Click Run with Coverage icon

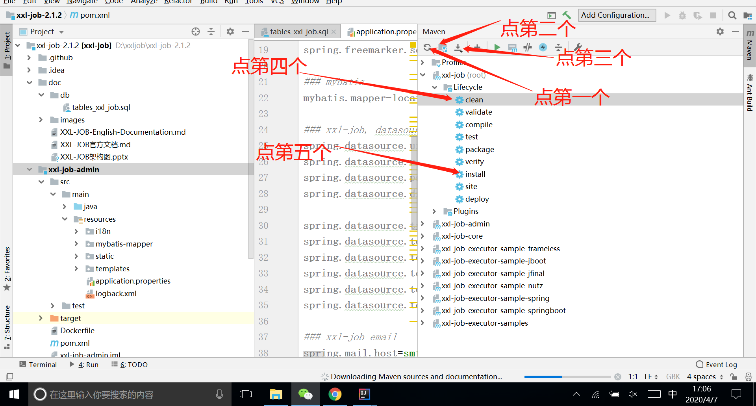[x=698, y=15]
